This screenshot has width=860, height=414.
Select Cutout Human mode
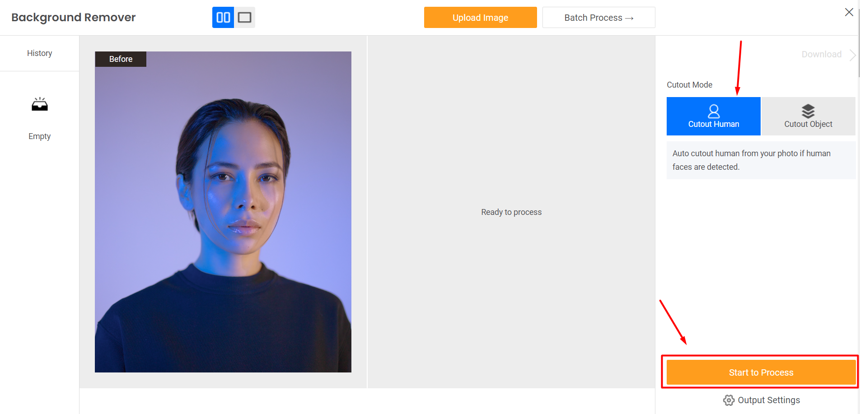tap(714, 116)
